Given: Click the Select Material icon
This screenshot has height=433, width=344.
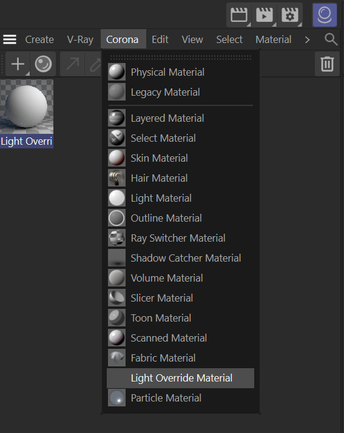Looking at the screenshot, I should (116, 138).
